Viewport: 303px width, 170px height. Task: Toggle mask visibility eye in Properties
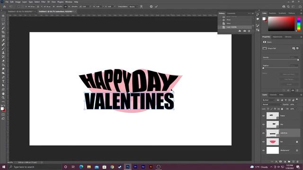click(x=293, y=90)
